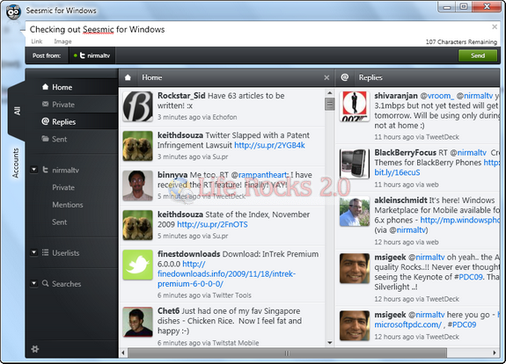The image size is (506, 364).
Task: Click the horizontal scroll left arrow
Action: click(x=123, y=353)
